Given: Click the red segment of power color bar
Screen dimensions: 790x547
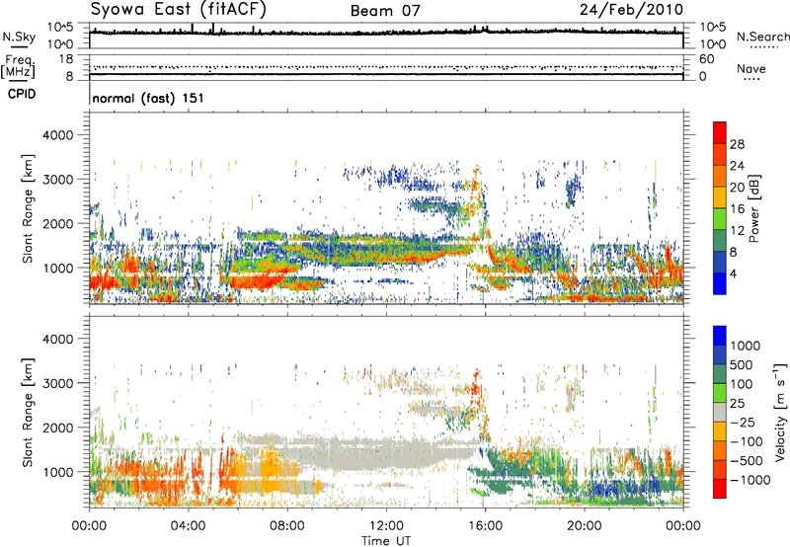Looking at the screenshot, I should [x=720, y=132].
